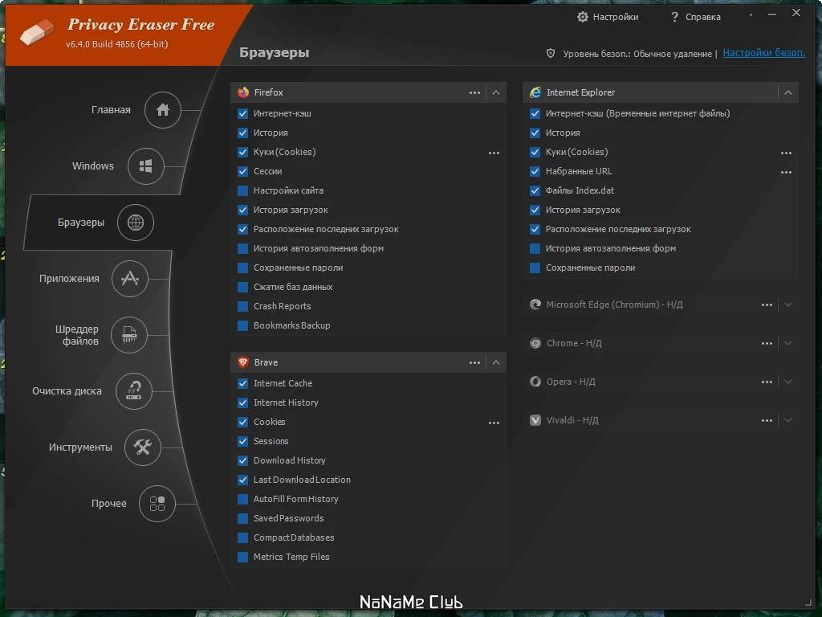Viewport: 822px width, 617px height.
Task: Open Chrome row three-dots options
Action: [767, 344]
